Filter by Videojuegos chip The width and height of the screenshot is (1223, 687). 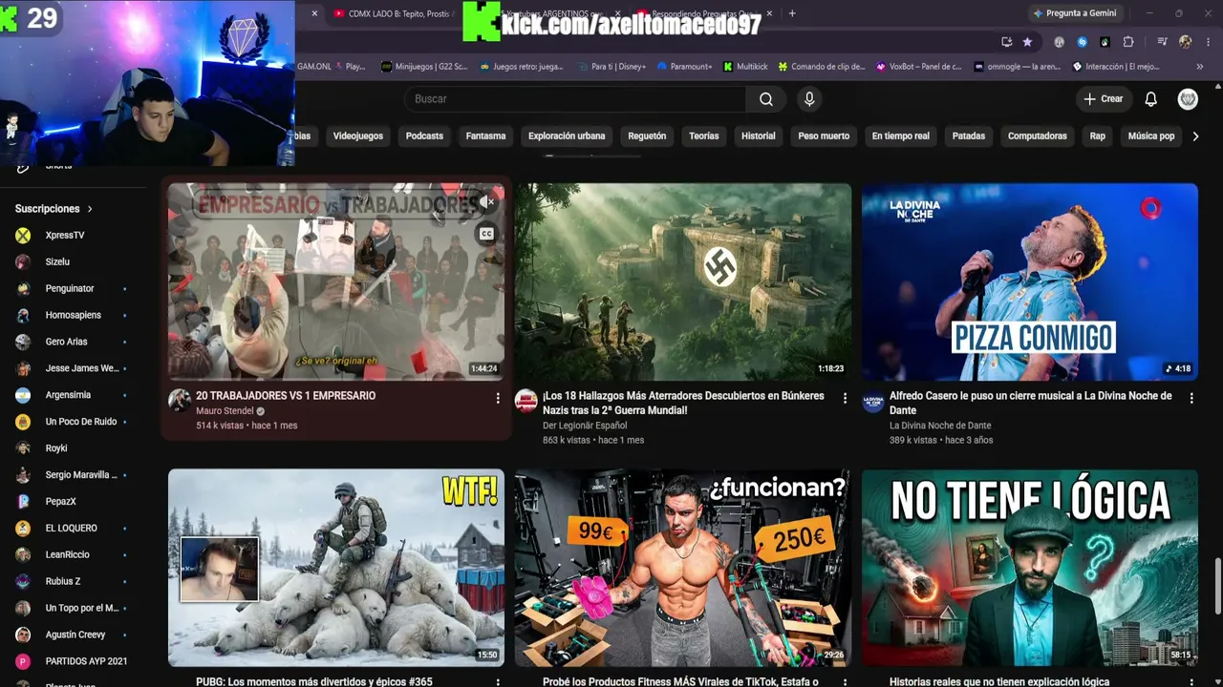[358, 136]
